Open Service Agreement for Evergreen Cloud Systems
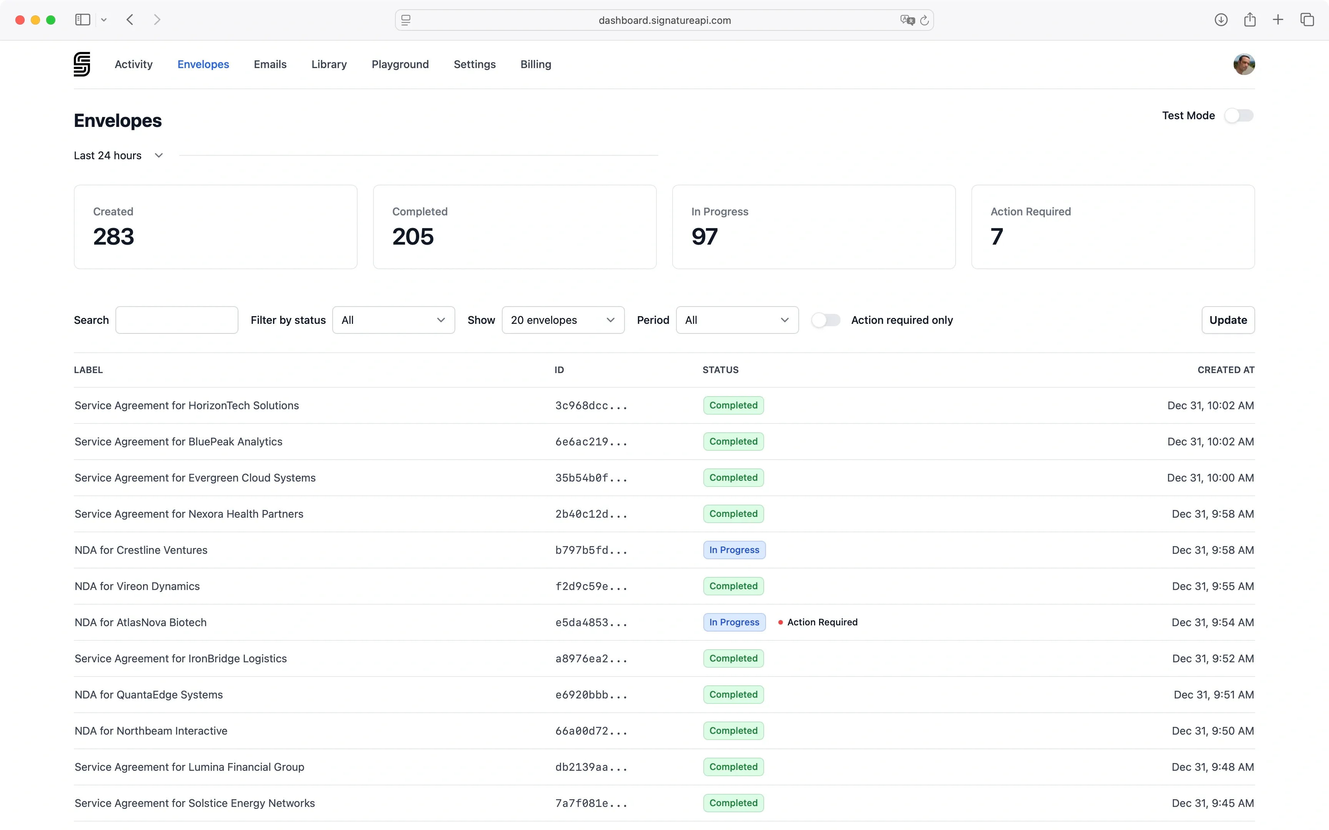Screen dimensions: 1329x830 click(x=195, y=478)
